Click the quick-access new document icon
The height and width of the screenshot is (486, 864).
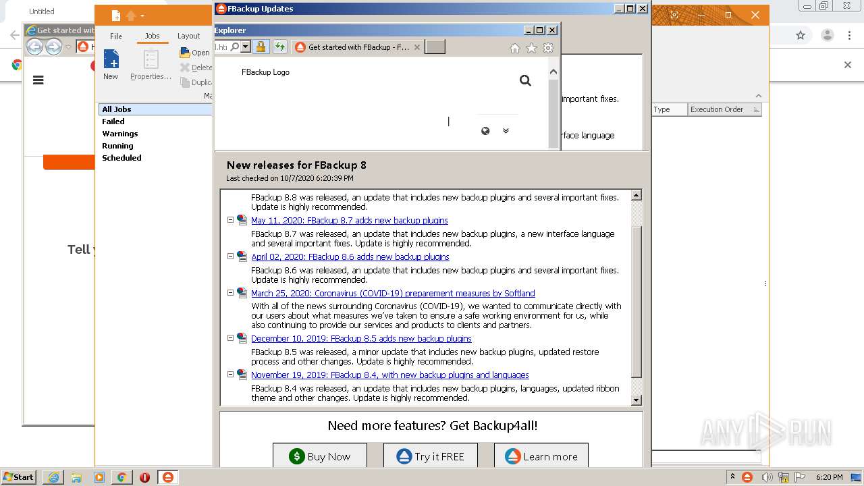[x=116, y=16]
